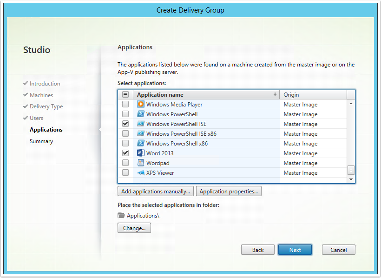Check the Windows PowerShell checkbox

click(125, 114)
